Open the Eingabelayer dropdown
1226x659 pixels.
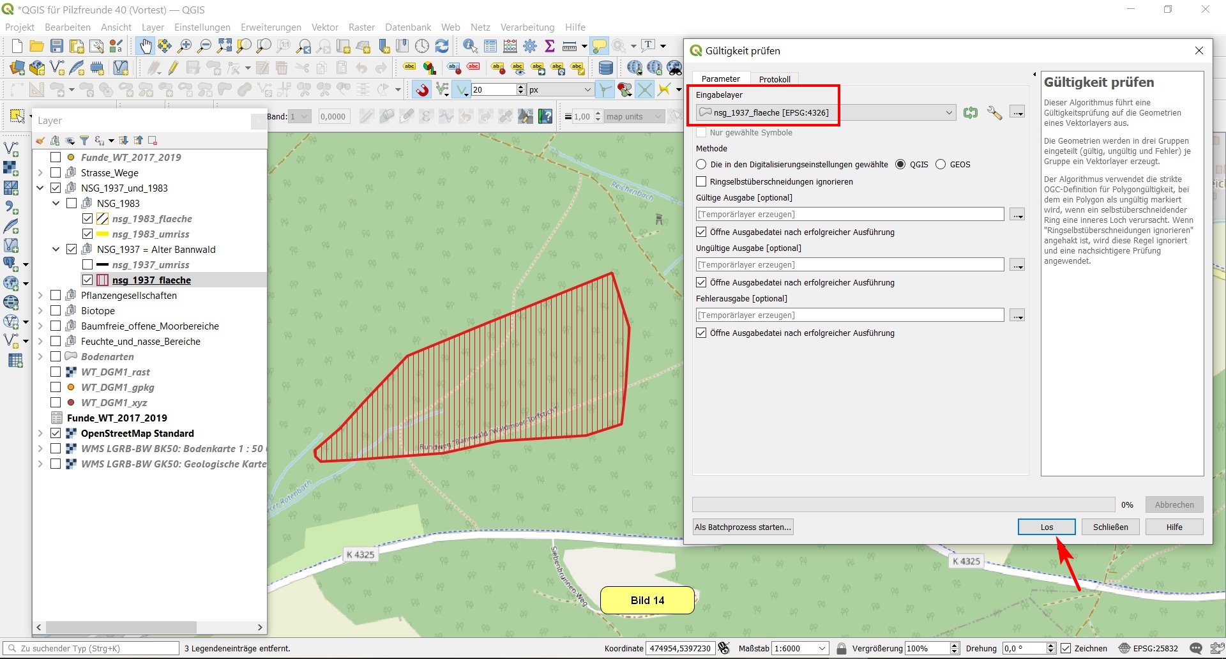948,113
